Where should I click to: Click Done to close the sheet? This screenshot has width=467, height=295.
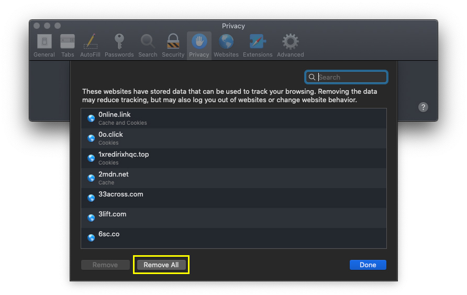coord(368,265)
